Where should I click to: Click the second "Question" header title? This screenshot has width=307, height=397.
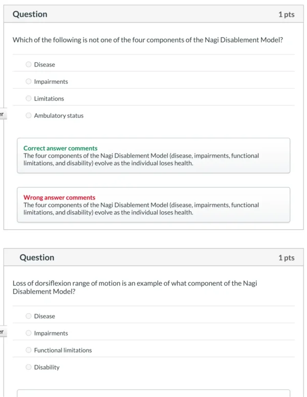(x=37, y=257)
